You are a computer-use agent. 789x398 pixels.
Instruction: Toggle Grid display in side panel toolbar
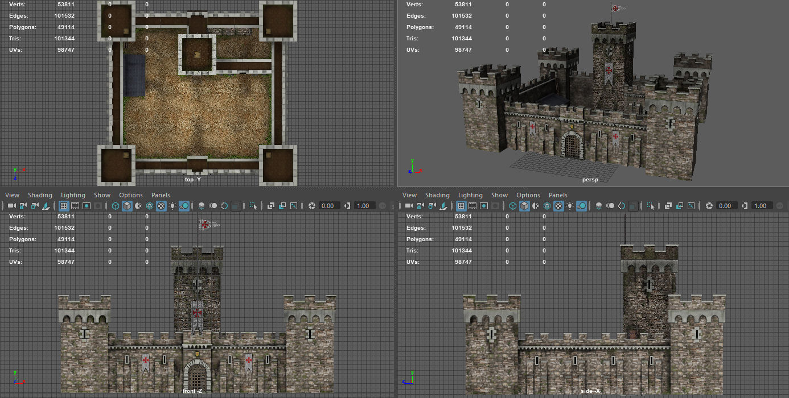[x=462, y=206]
